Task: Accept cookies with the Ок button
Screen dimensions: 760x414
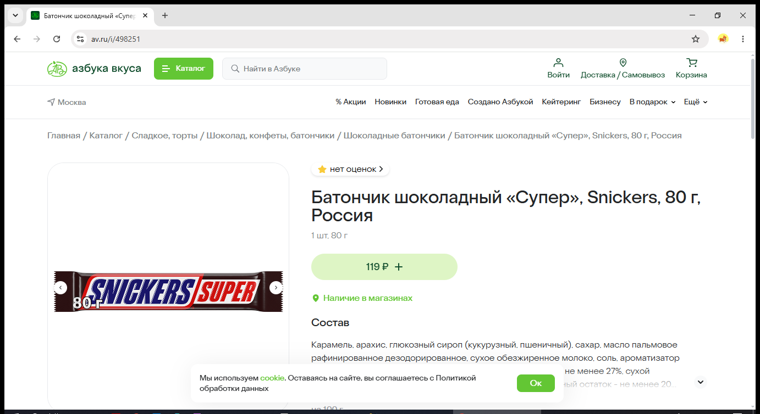Action: pos(536,383)
